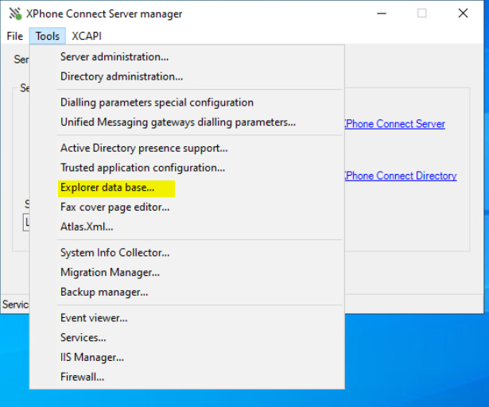Open Explorer data base... entry
Image resolution: width=489 pixels, height=407 pixels.
pos(187,188)
